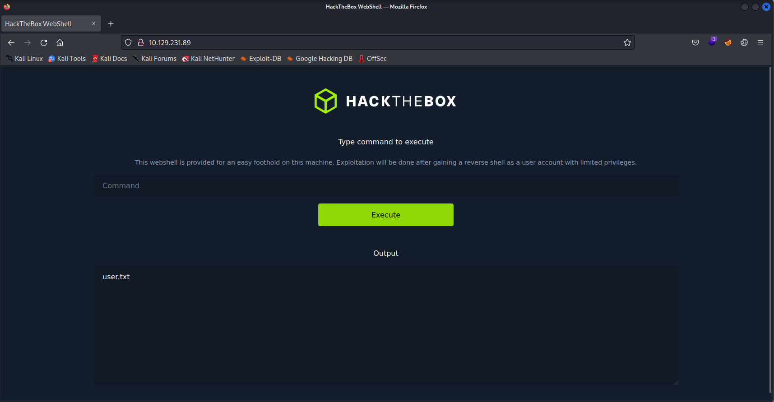Reload the current page

pyautogui.click(x=44, y=42)
